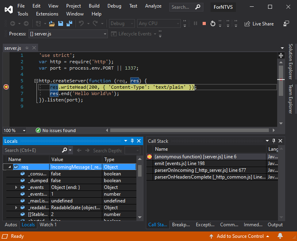
Task: Save the current file with disk icon
Action: pyautogui.click(x=61, y=23)
